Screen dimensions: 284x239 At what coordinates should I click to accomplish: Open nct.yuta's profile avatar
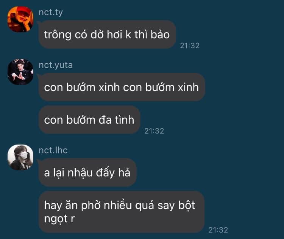20,72
